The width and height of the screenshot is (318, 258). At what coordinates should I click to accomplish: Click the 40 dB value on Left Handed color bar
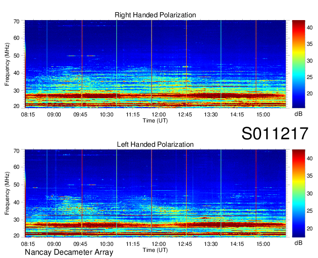coord(310,158)
